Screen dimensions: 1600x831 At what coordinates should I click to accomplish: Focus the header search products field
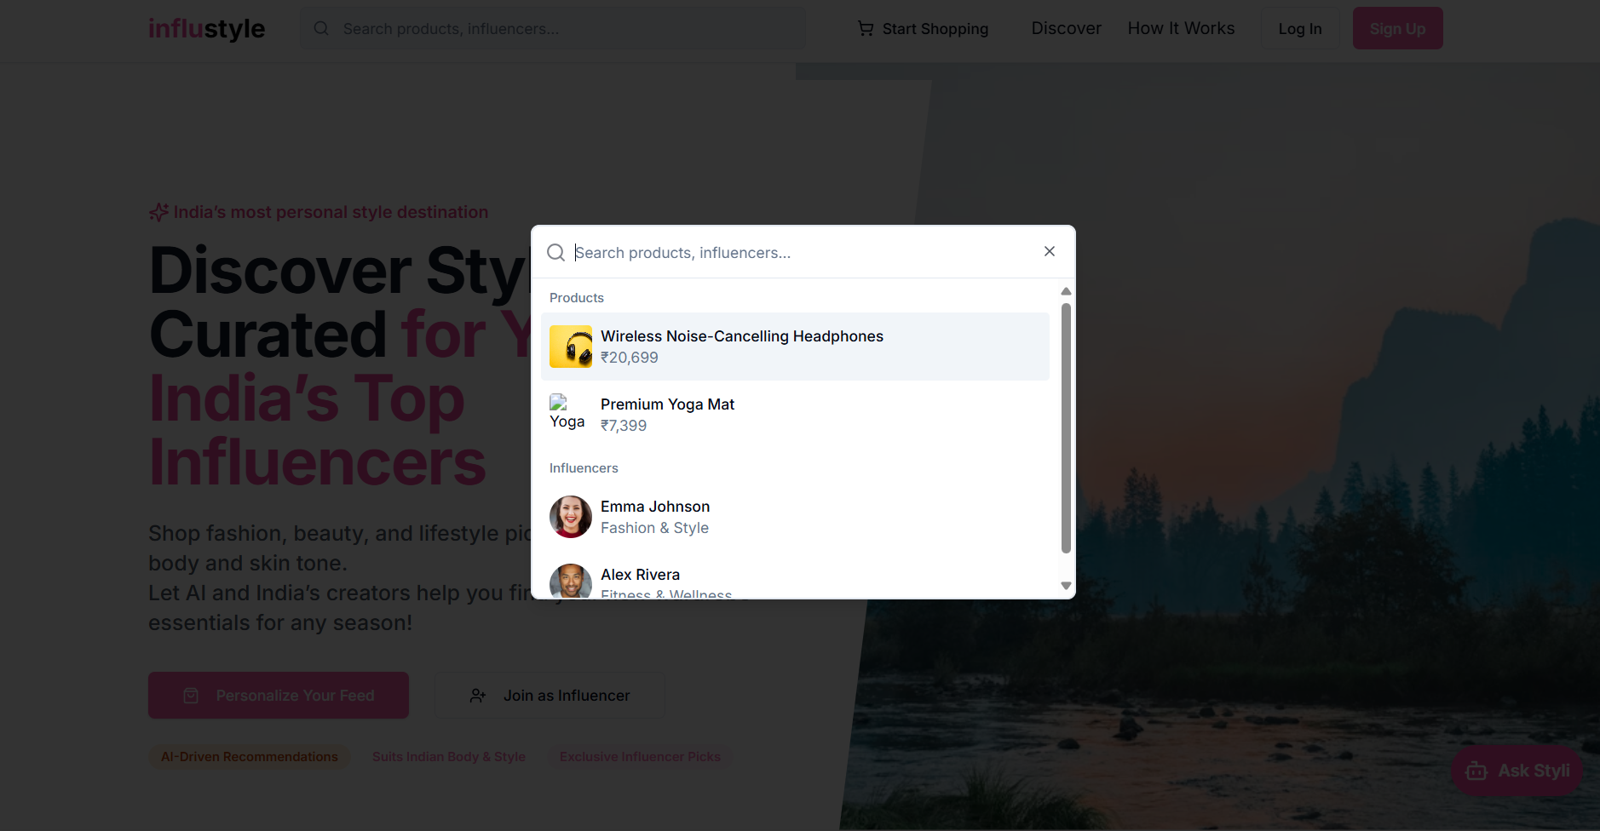pos(552,28)
